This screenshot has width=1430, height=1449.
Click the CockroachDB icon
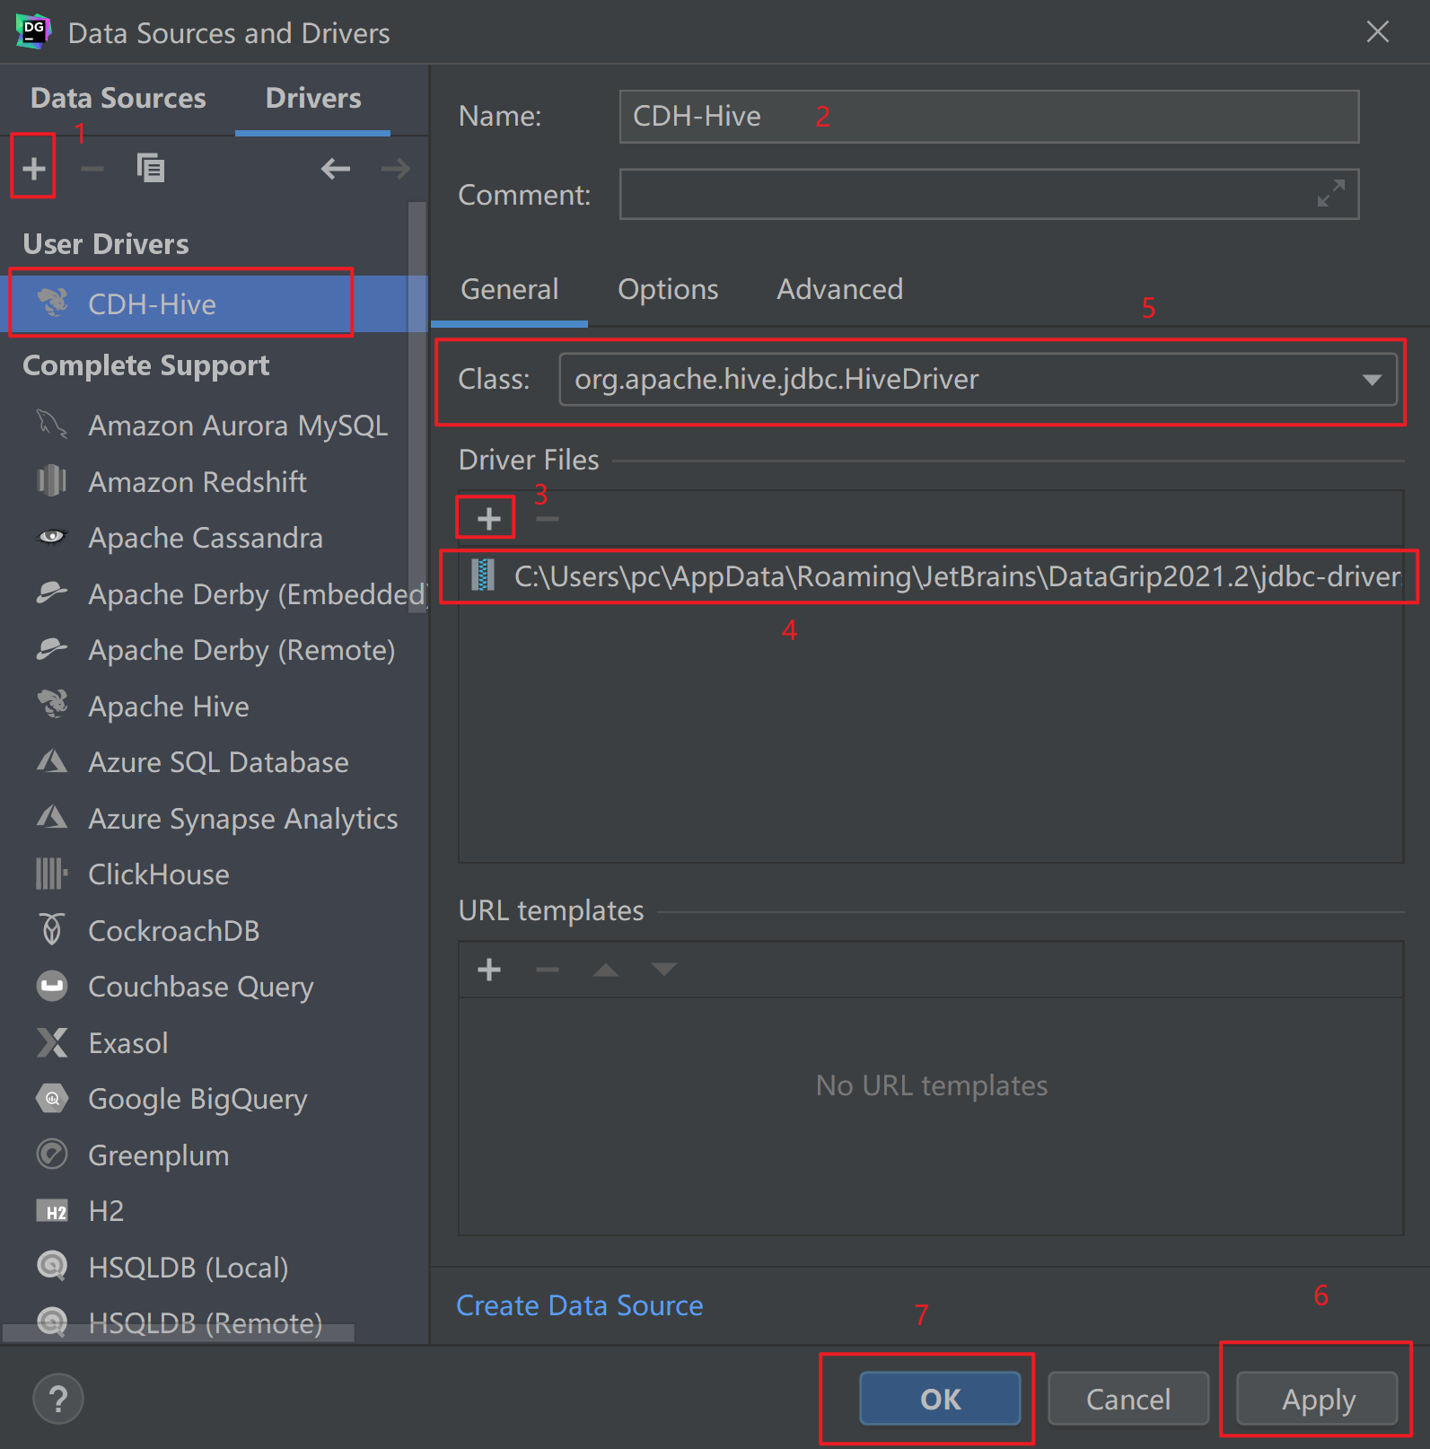click(52, 929)
